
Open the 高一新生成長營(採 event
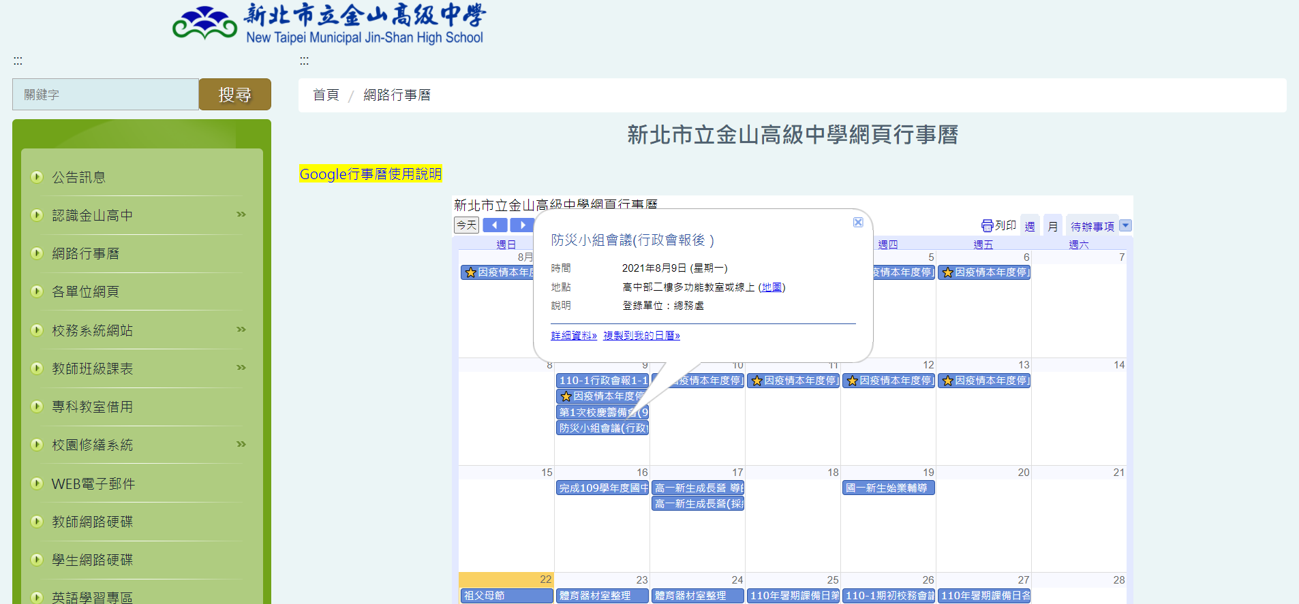pyautogui.click(x=698, y=503)
